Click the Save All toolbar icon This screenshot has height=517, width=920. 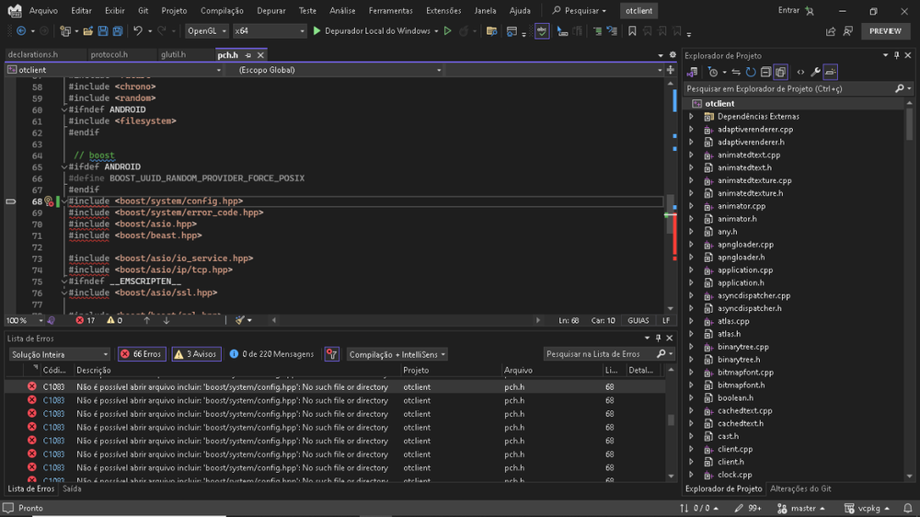[117, 31]
